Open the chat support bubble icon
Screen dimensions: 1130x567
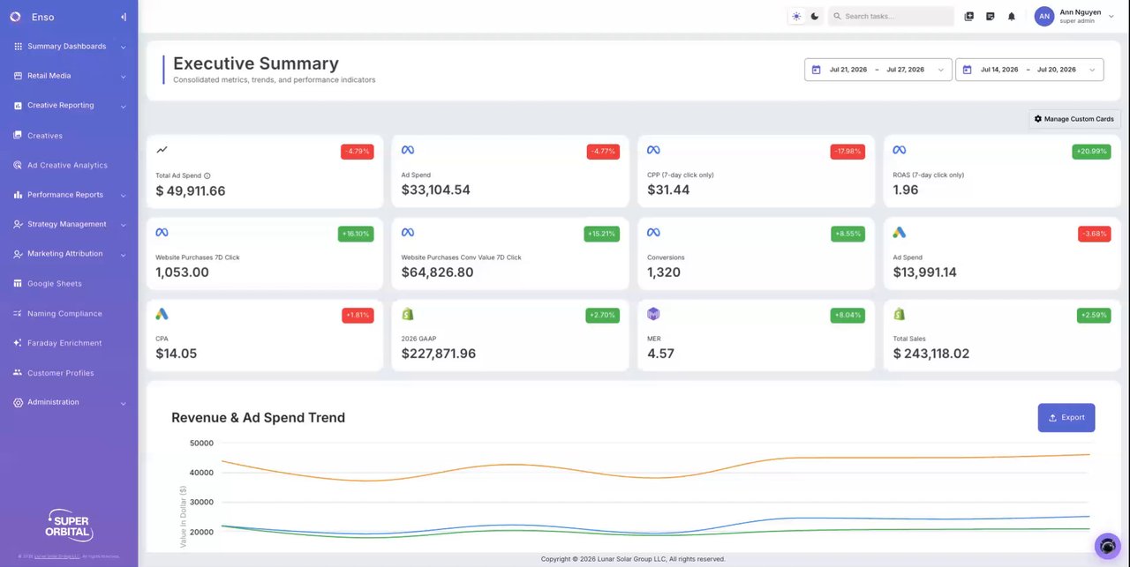coord(1107,546)
